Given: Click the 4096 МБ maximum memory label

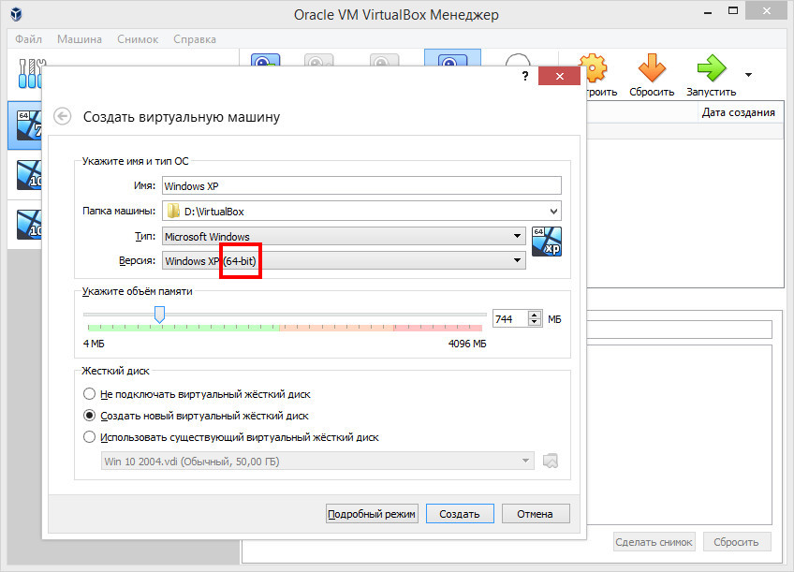Looking at the screenshot, I should click(467, 344).
